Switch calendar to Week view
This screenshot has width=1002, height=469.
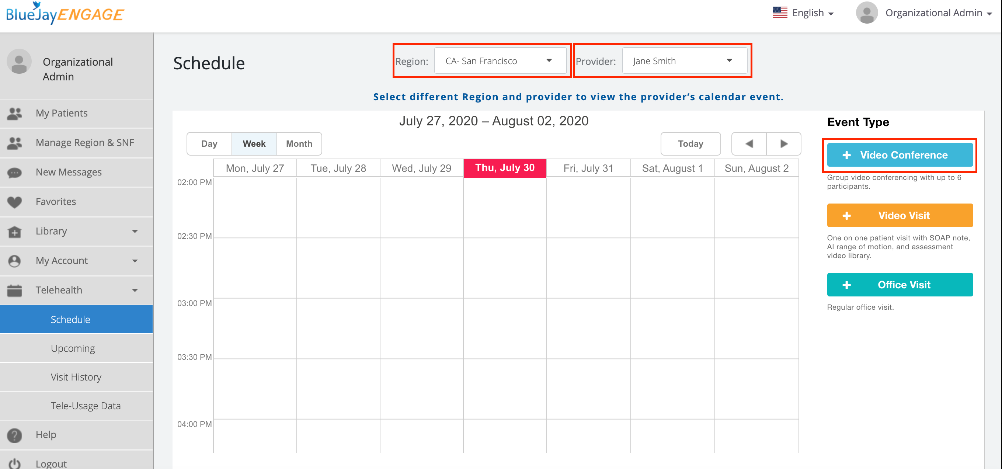[254, 144]
